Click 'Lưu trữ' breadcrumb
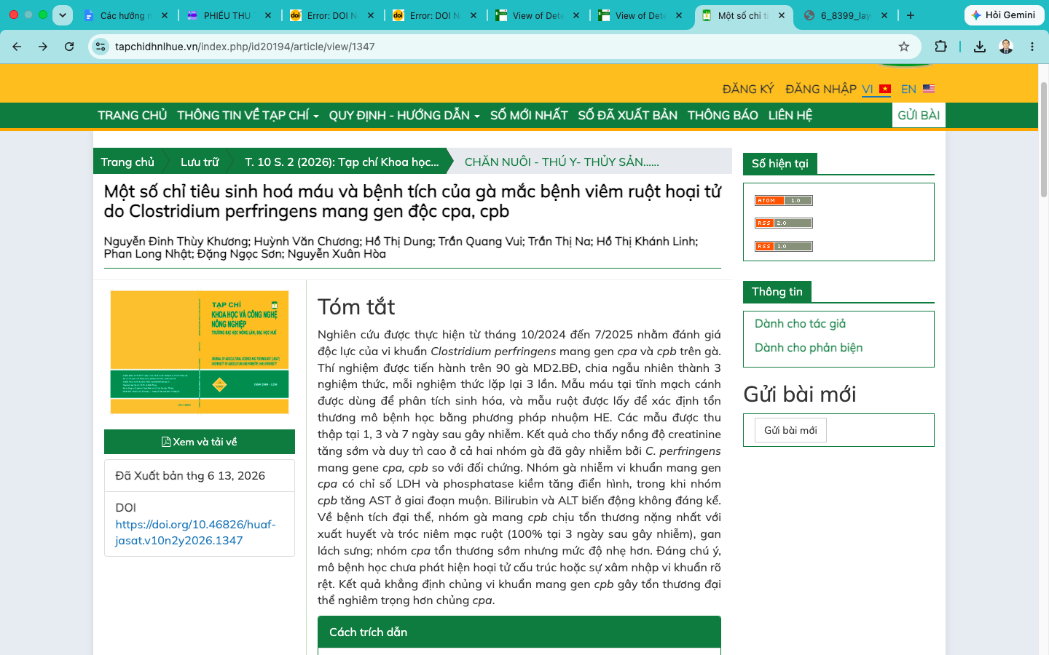1049x655 pixels. pos(200,162)
